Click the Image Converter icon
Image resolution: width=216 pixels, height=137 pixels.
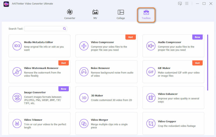pos(17,98)
